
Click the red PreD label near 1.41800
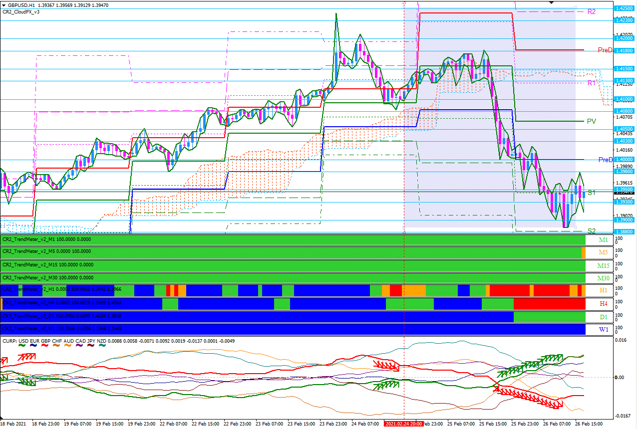click(605, 50)
